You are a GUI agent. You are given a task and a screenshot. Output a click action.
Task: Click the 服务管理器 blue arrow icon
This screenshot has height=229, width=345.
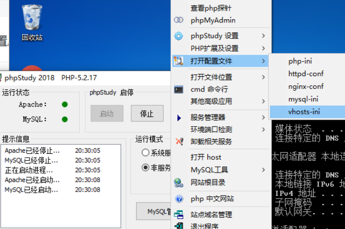179,118
